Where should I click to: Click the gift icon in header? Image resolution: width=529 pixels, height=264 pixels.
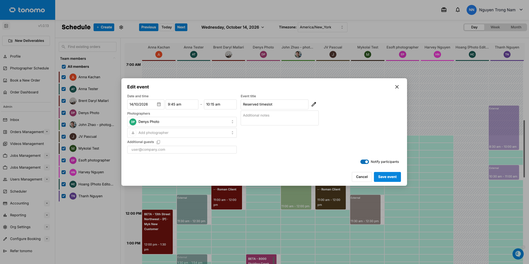pos(444,10)
